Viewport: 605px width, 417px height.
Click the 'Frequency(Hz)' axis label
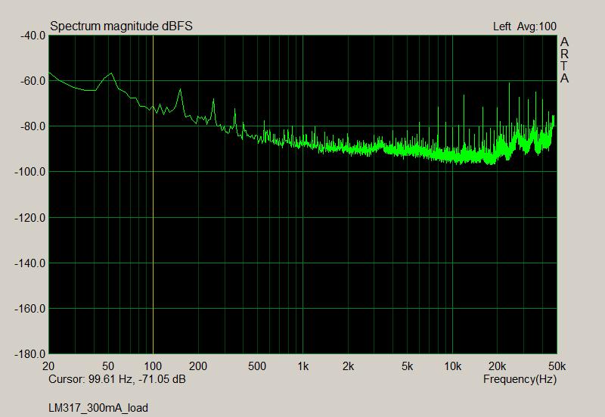520,379
